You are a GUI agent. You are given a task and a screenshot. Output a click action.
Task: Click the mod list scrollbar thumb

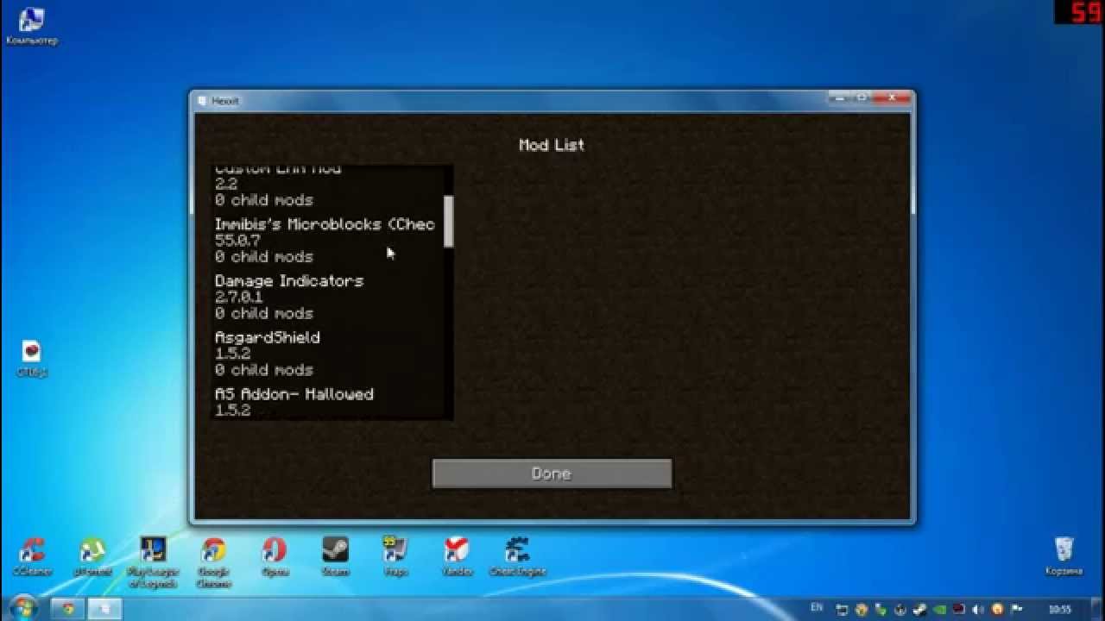click(x=449, y=222)
